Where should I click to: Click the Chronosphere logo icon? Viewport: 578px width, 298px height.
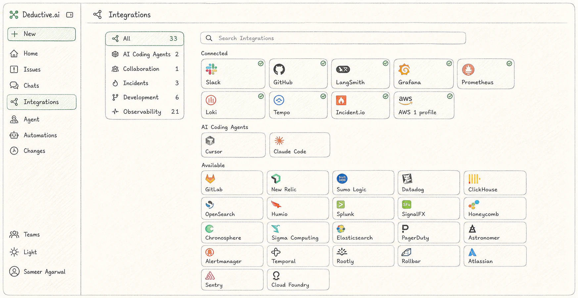tap(209, 229)
